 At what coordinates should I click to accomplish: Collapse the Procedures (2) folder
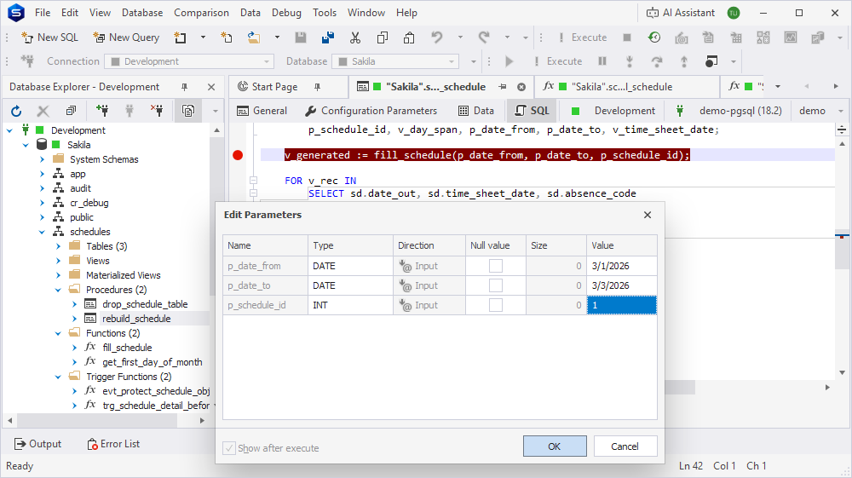[58, 290]
